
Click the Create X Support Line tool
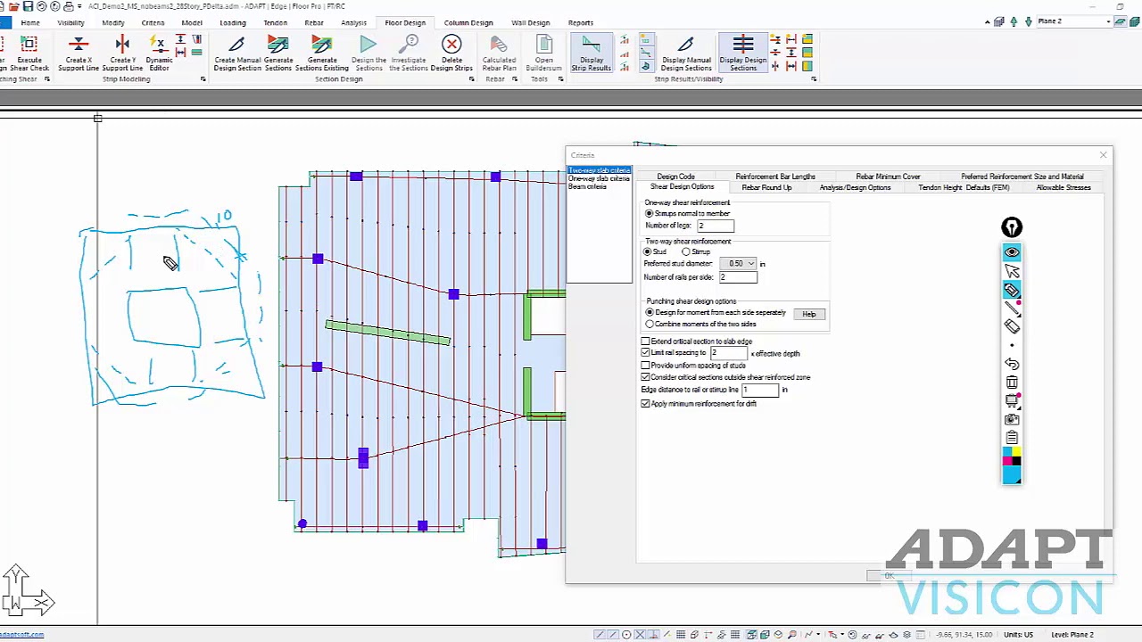(79, 53)
